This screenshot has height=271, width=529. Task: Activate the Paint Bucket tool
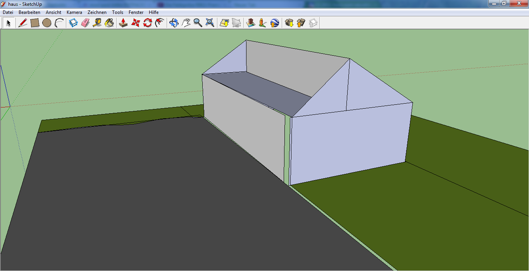109,23
